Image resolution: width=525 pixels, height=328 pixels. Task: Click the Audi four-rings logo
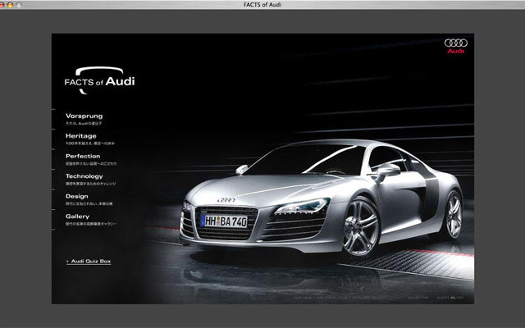point(456,46)
